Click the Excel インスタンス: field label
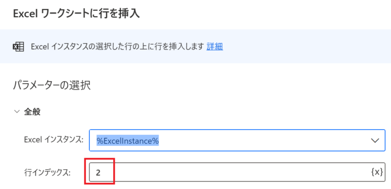 pyautogui.click(x=53, y=140)
